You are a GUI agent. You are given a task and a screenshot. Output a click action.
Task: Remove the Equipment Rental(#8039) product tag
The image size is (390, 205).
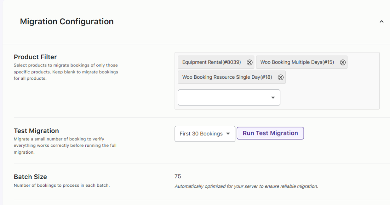(249, 62)
